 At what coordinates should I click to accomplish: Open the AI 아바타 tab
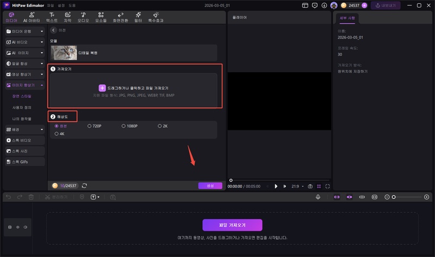click(x=32, y=17)
